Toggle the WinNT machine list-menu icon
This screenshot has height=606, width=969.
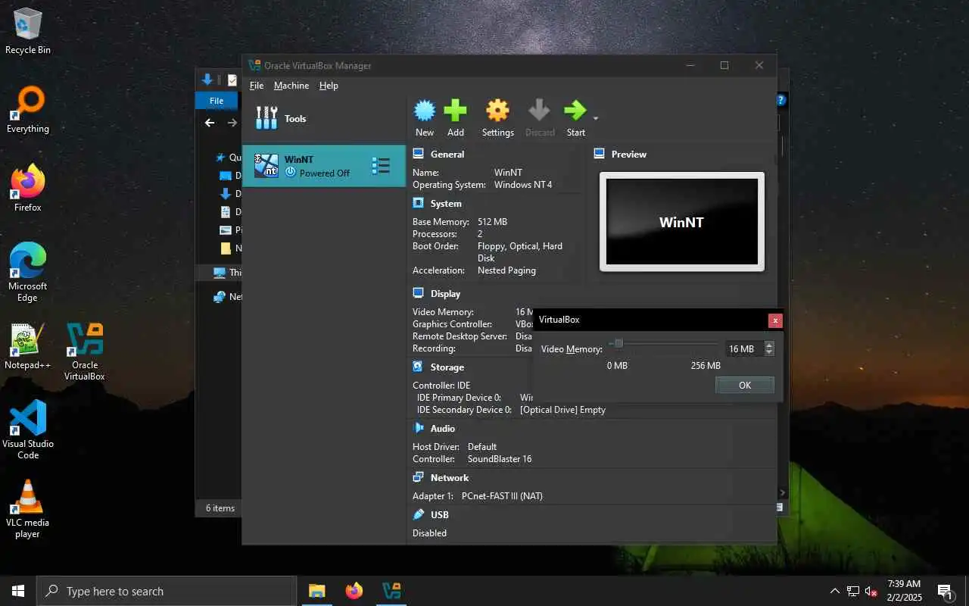tap(381, 166)
